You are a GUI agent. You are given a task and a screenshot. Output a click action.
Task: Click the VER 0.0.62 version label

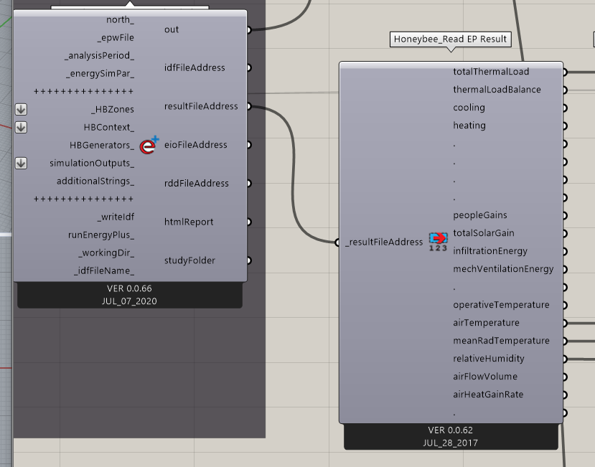[x=451, y=430]
